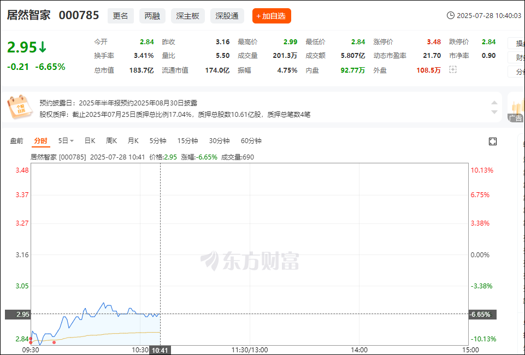Click the 预约披露日 news line
Image resolution: width=525 pixels, height=355 pixels.
119,103
